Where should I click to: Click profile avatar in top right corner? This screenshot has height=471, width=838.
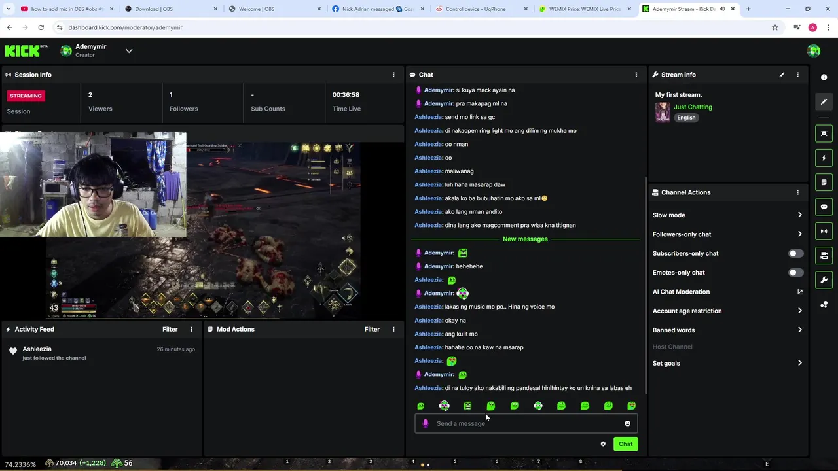(814, 51)
